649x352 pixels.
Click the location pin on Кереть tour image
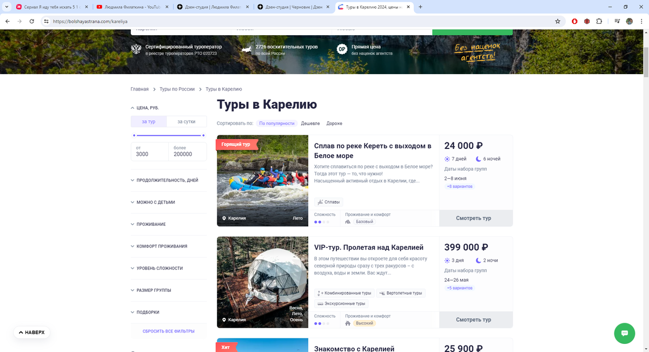click(224, 218)
